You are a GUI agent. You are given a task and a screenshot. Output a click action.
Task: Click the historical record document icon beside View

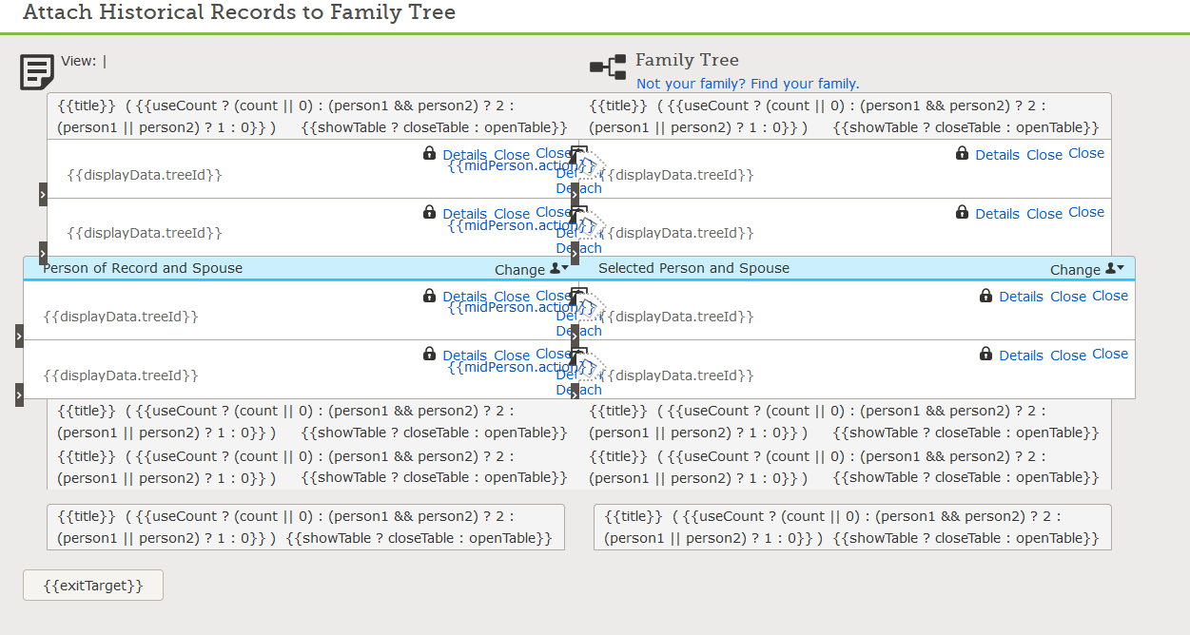(x=37, y=72)
